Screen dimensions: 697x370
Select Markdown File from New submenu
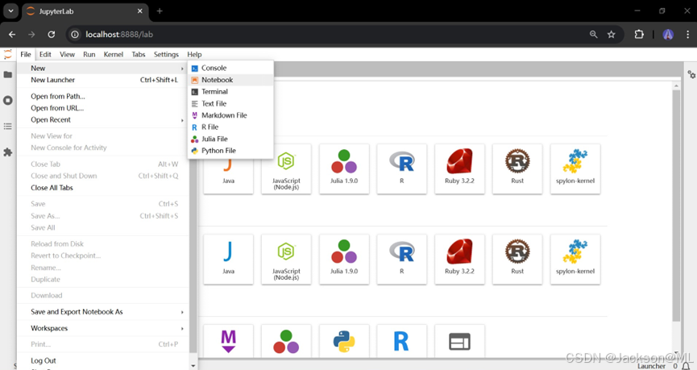click(230, 115)
